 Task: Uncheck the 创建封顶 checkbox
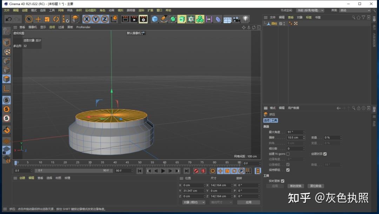(325, 154)
